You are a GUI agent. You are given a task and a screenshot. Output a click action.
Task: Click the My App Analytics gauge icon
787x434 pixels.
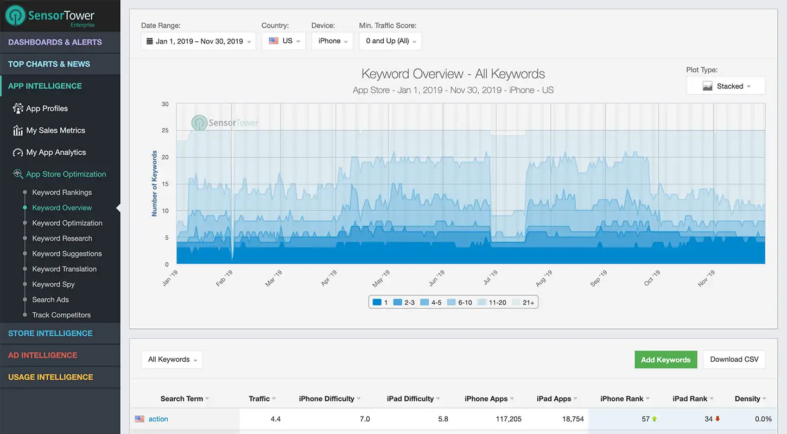[x=18, y=152]
